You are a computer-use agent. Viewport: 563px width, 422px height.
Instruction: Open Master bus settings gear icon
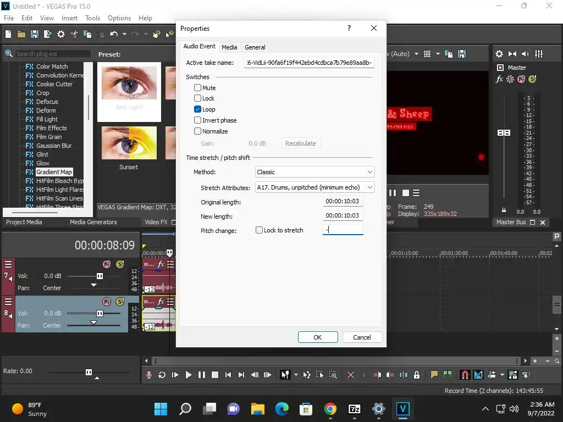(x=499, y=54)
